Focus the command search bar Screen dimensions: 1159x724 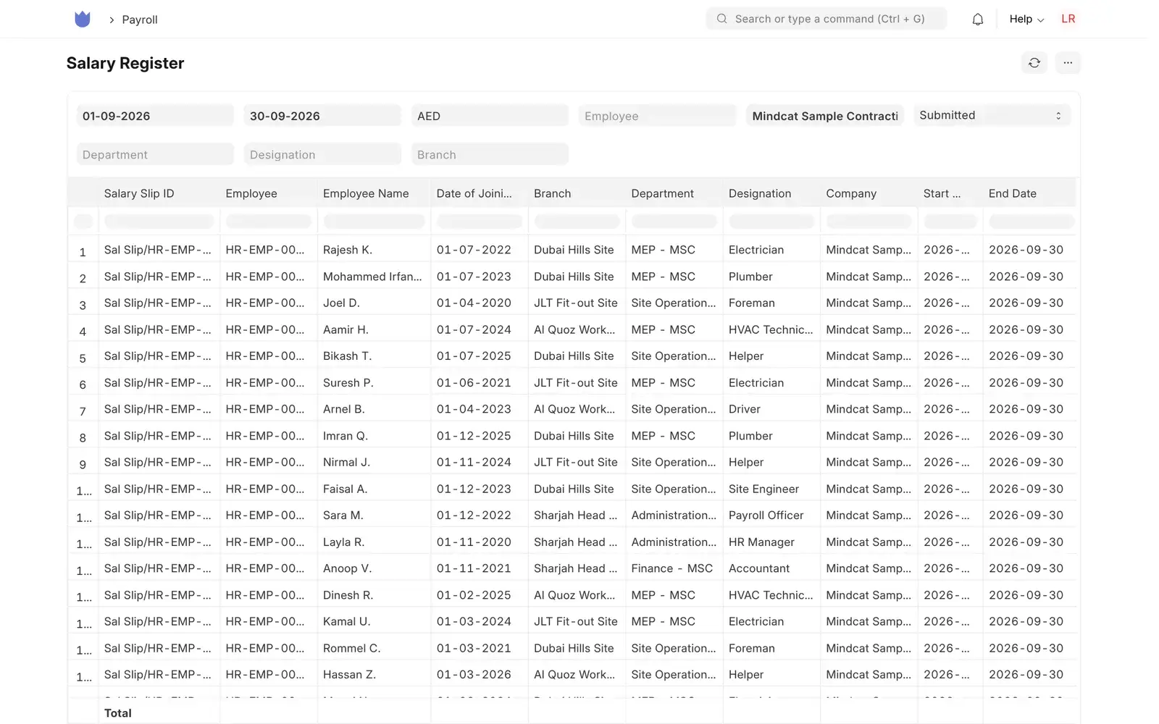(x=826, y=19)
